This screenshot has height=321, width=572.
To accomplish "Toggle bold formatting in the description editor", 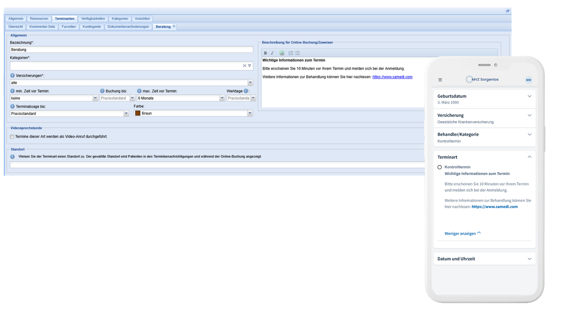I will pyautogui.click(x=266, y=53).
